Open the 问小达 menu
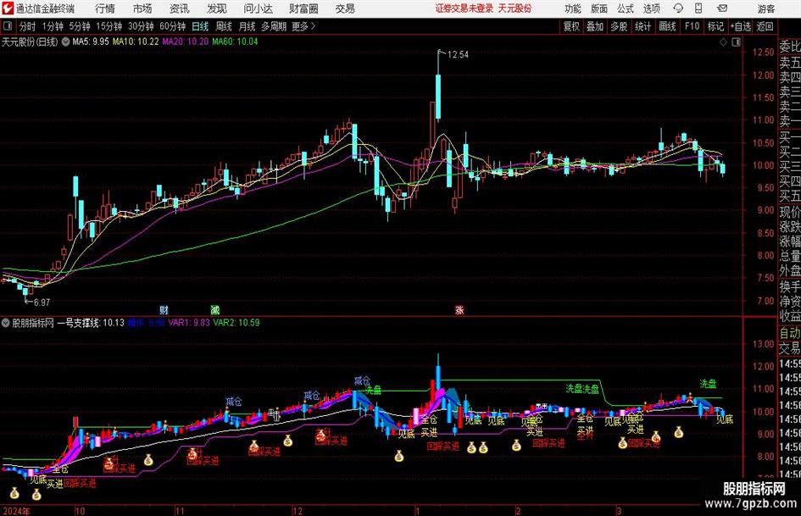The width and height of the screenshot is (801, 516). tap(258, 8)
